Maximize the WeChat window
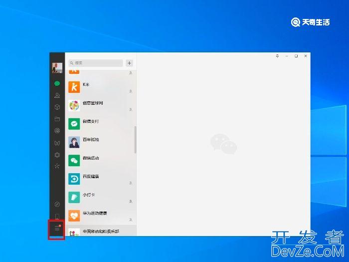Image resolution: width=349 pixels, height=262 pixels. (296, 56)
